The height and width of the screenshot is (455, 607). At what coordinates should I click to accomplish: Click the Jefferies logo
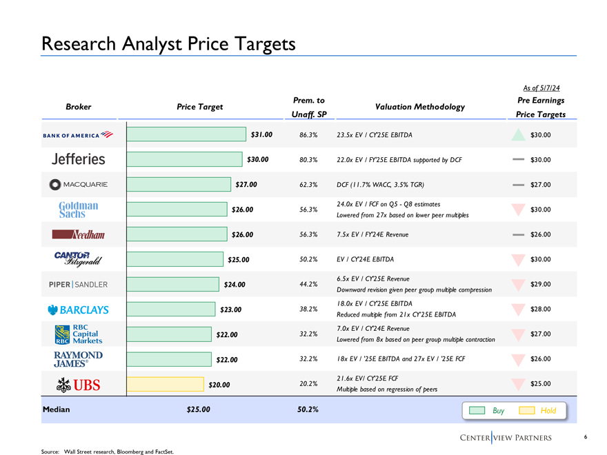79,159
